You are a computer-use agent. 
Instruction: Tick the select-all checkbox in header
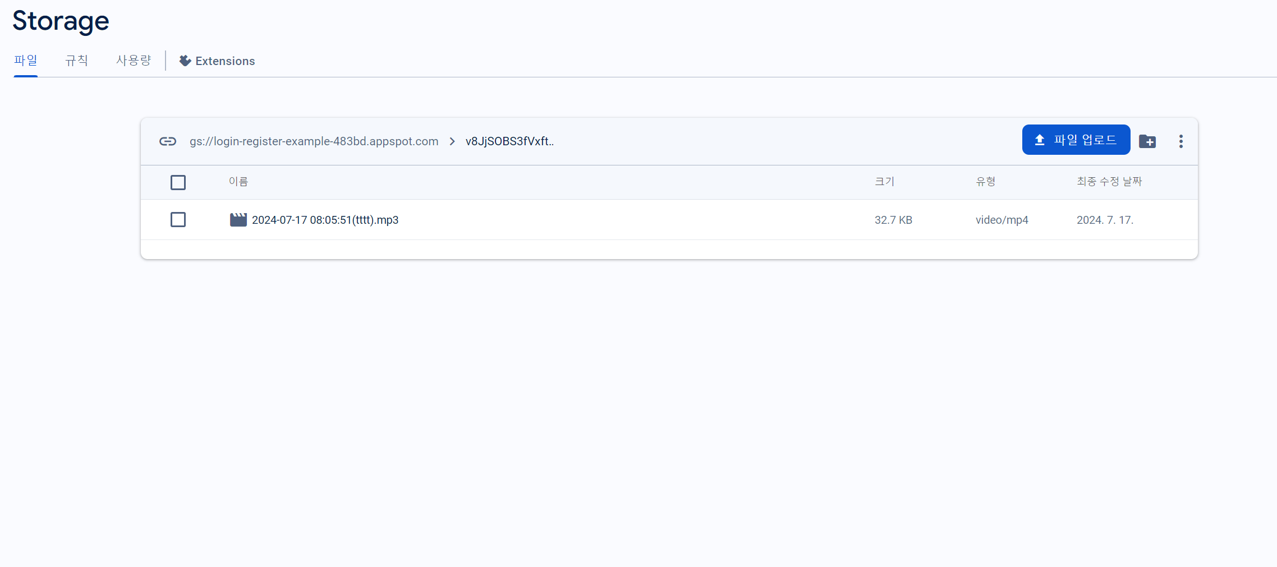(x=178, y=182)
